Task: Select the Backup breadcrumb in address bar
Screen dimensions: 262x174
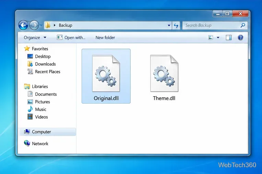Action: pyautogui.click(x=65, y=25)
